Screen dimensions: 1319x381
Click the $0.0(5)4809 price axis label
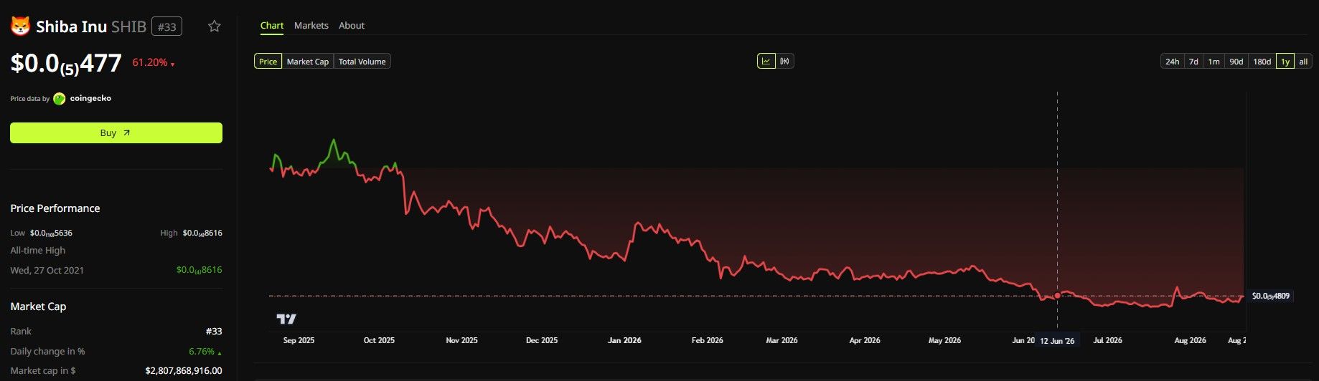click(1270, 296)
